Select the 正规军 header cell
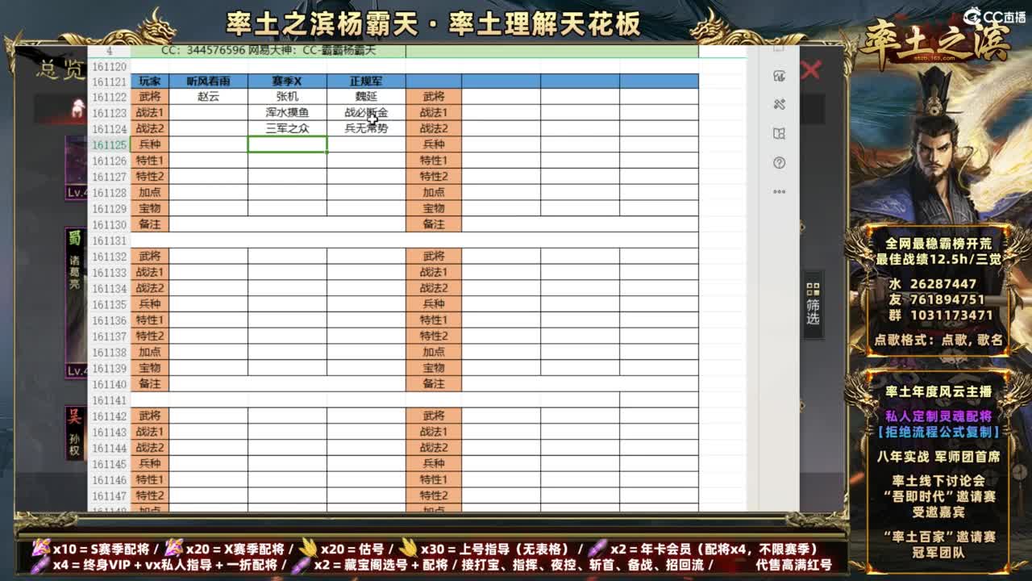 (366, 81)
